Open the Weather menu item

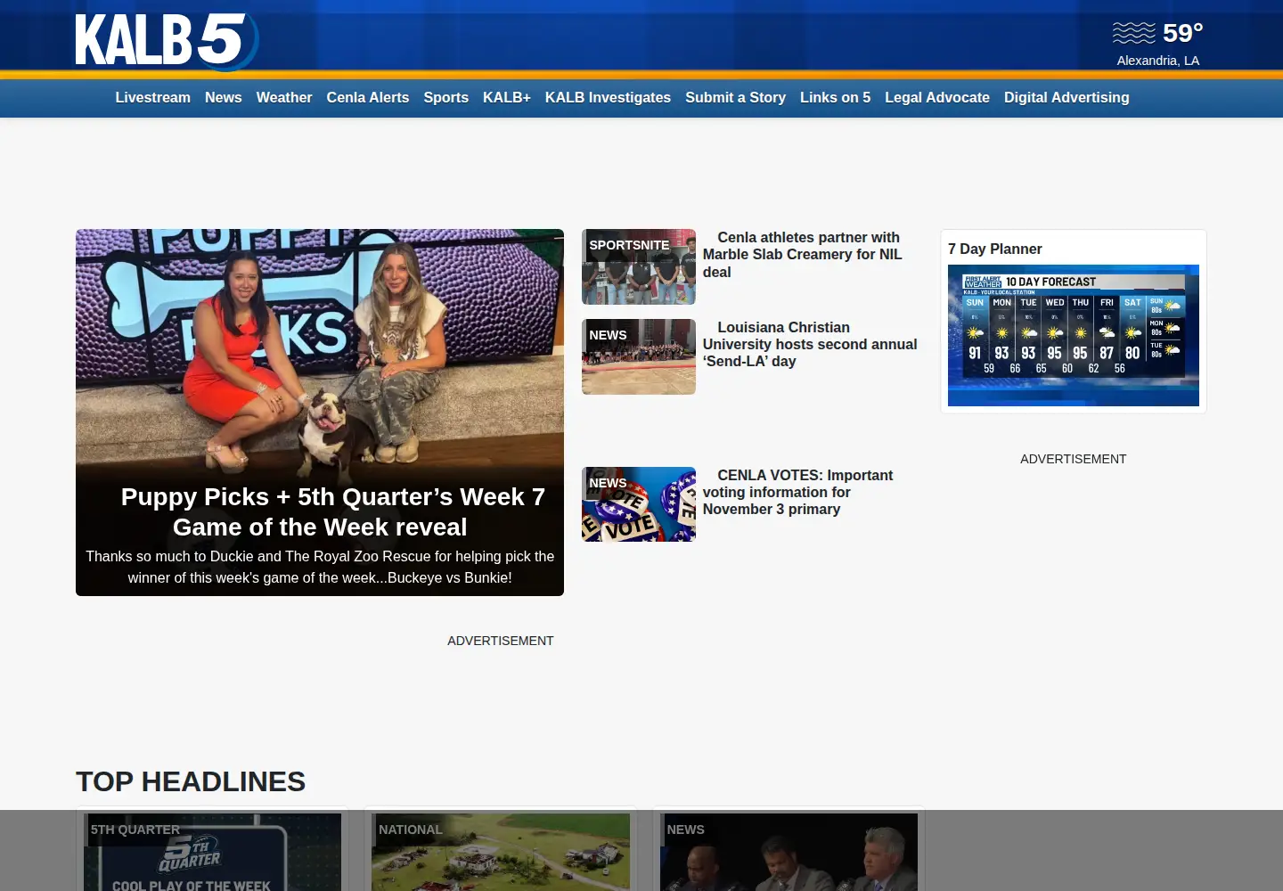point(284,97)
